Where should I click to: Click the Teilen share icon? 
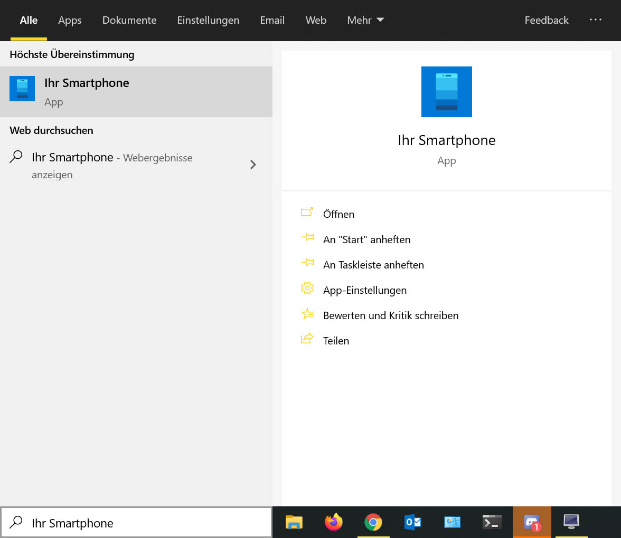pyautogui.click(x=307, y=339)
